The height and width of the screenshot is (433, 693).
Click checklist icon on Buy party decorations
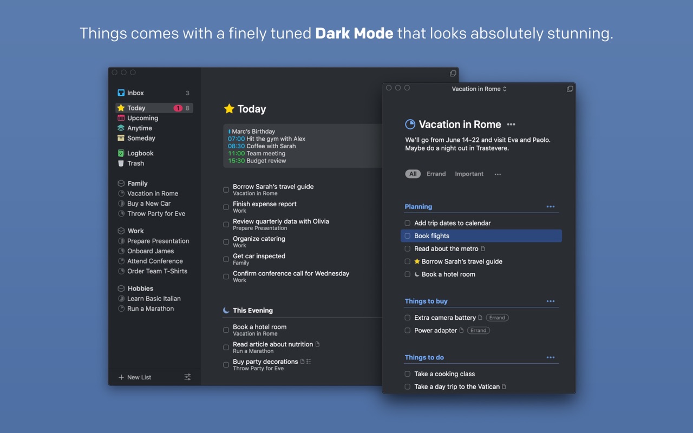(309, 362)
